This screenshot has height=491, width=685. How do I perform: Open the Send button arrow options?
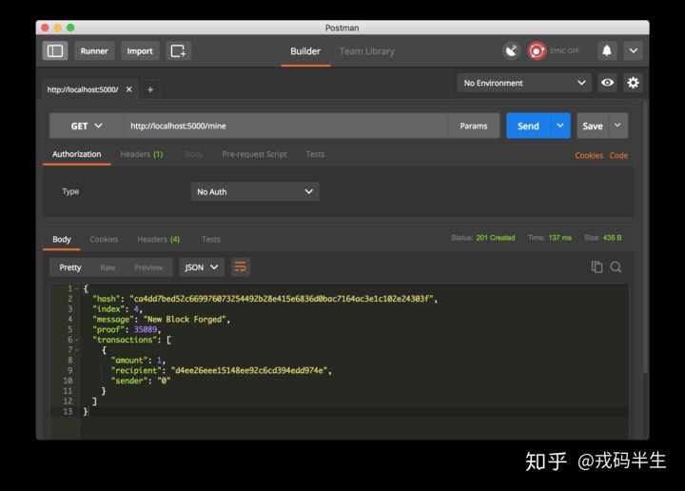pos(560,126)
